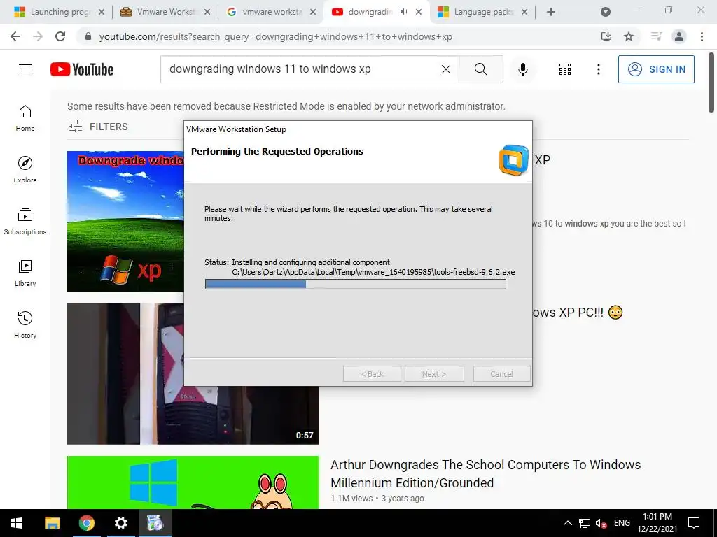This screenshot has height=537, width=717.
Task: Open the Downgrade Windows XP video thumbnail
Action: click(x=125, y=222)
